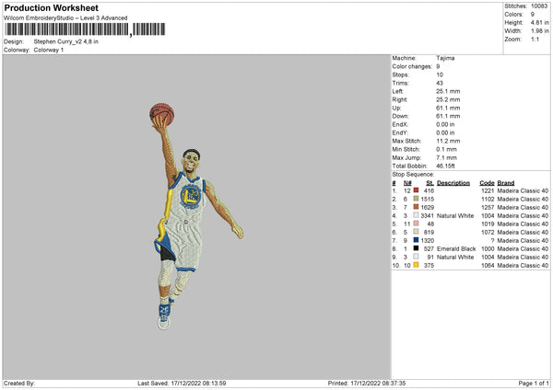Viewport: 553px width, 390px height.
Task: Select the Production Worksheet title
Action: [x=51, y=7]
